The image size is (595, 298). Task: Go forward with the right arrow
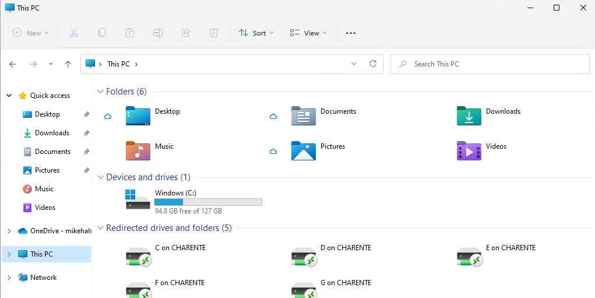[x=33, y=64]
